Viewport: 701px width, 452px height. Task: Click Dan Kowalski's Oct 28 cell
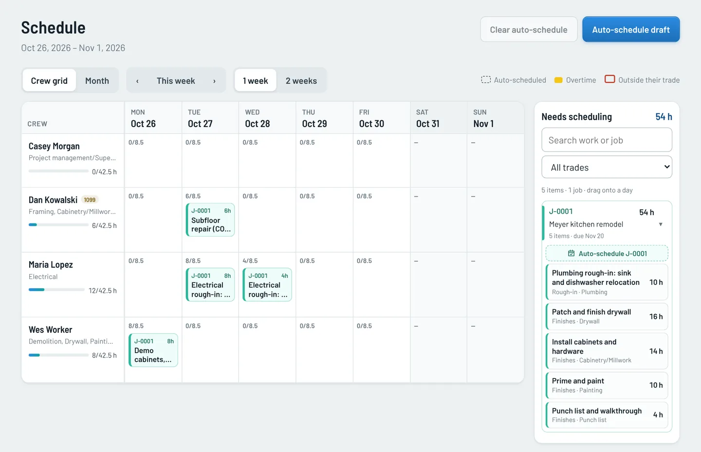pos(267,220)
